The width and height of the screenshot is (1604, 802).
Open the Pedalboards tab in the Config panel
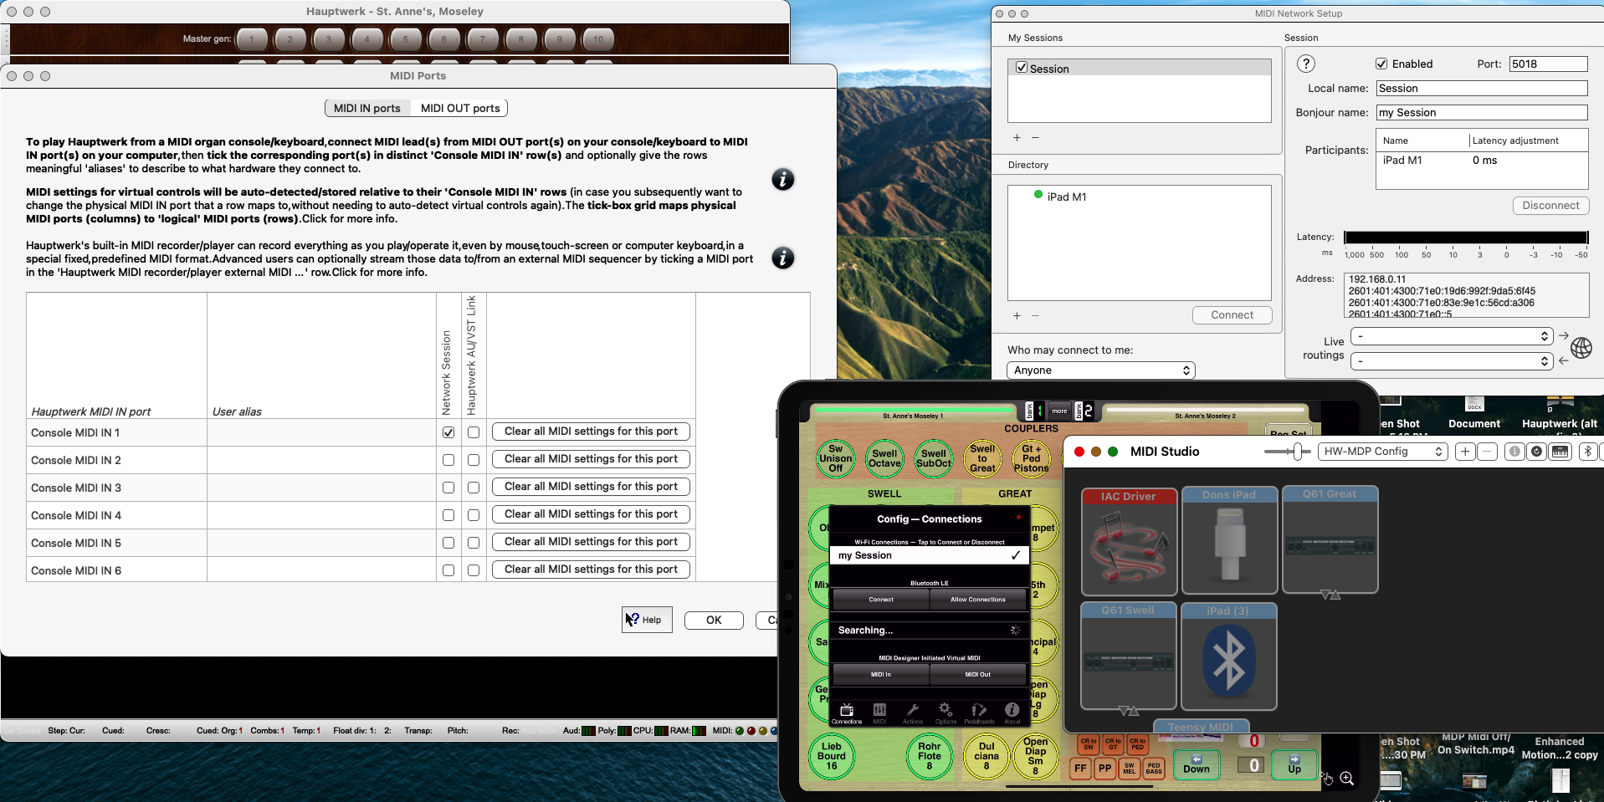pos(979,713)
